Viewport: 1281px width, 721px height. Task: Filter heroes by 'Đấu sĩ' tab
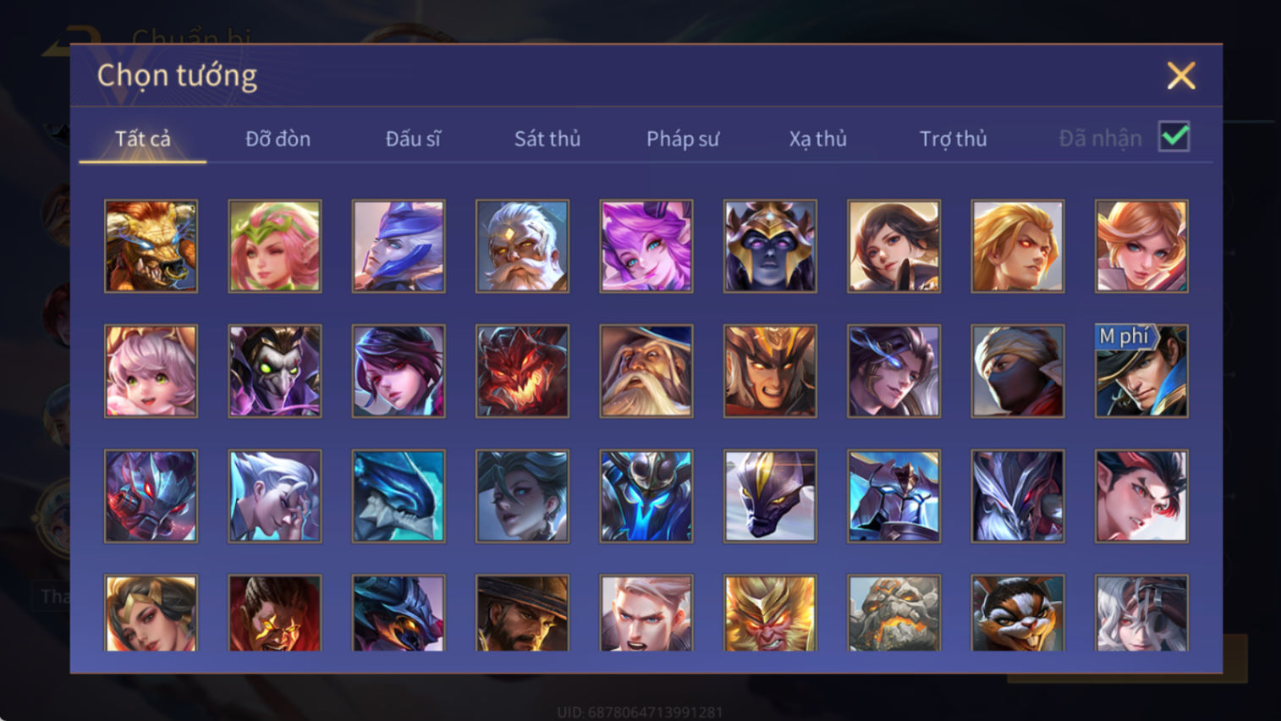point(413,139)
